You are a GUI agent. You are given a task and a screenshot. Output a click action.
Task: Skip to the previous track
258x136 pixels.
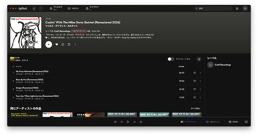click(x=122, y=122)
